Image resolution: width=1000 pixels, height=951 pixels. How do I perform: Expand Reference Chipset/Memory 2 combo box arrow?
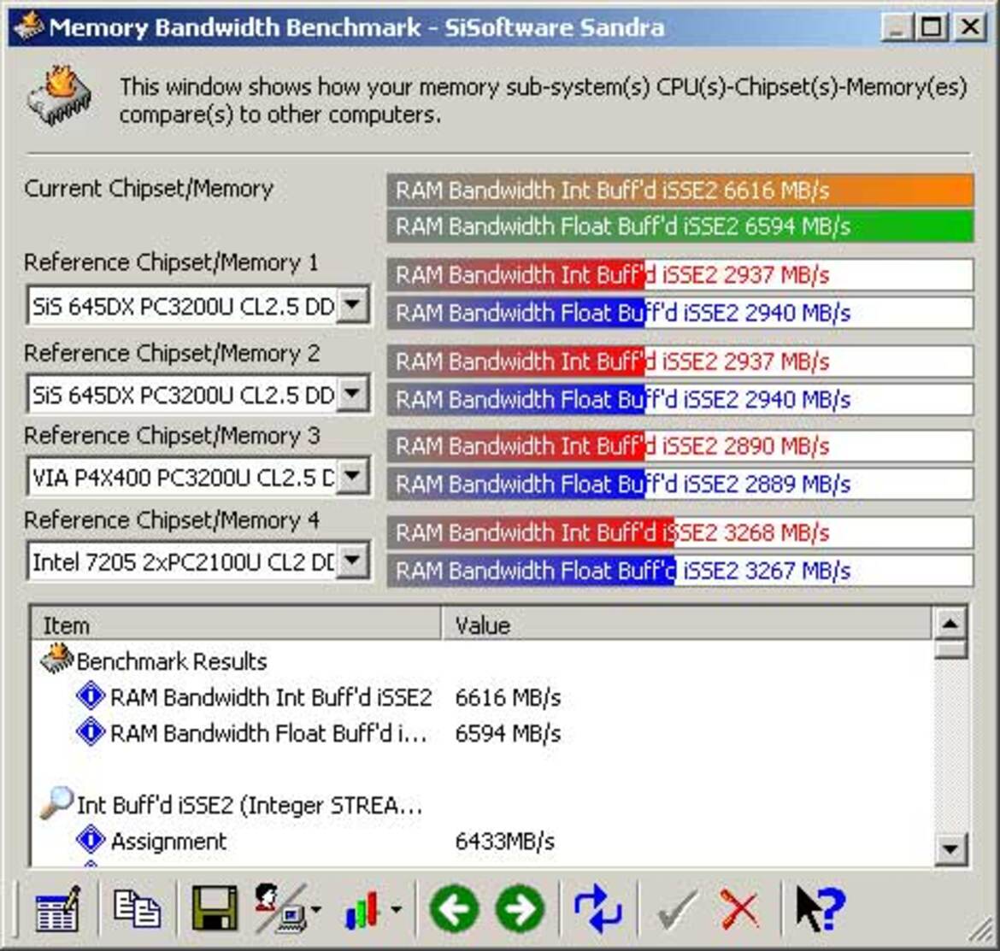pyautogui.click(x=352, y=393)
